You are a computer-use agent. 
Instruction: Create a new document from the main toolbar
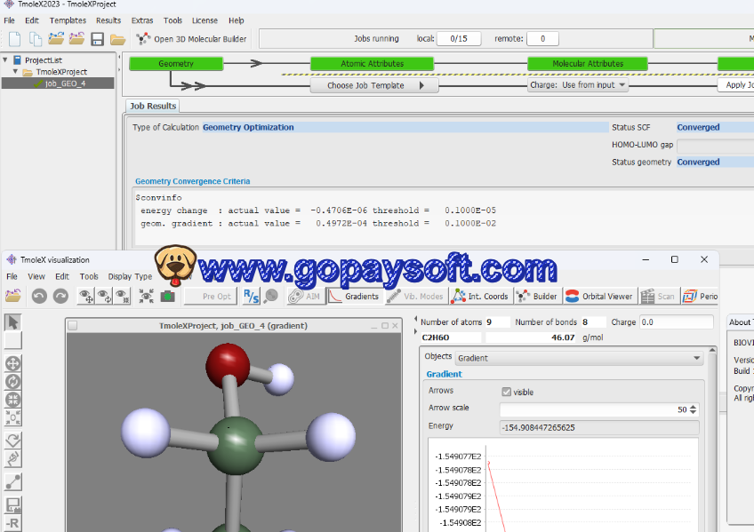[x=14, y=39]
